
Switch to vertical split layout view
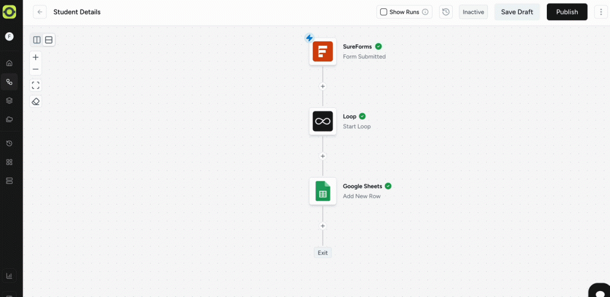pos(37,40)
